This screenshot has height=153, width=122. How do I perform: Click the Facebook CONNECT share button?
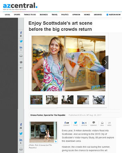click(x=66, y=124)
